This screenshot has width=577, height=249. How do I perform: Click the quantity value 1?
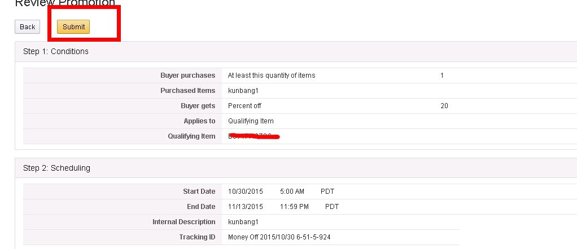click(x=442, y=75)
